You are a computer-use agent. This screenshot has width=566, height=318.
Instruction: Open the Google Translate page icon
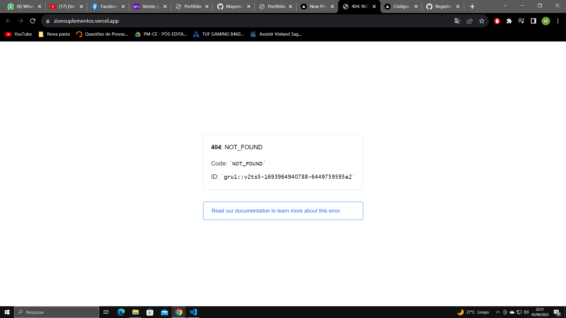457,21
